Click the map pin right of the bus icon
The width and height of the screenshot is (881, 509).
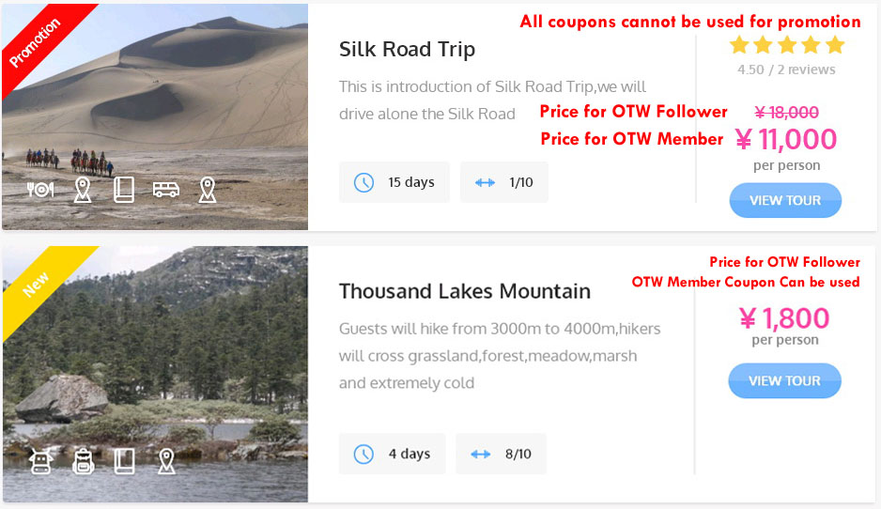208,190
